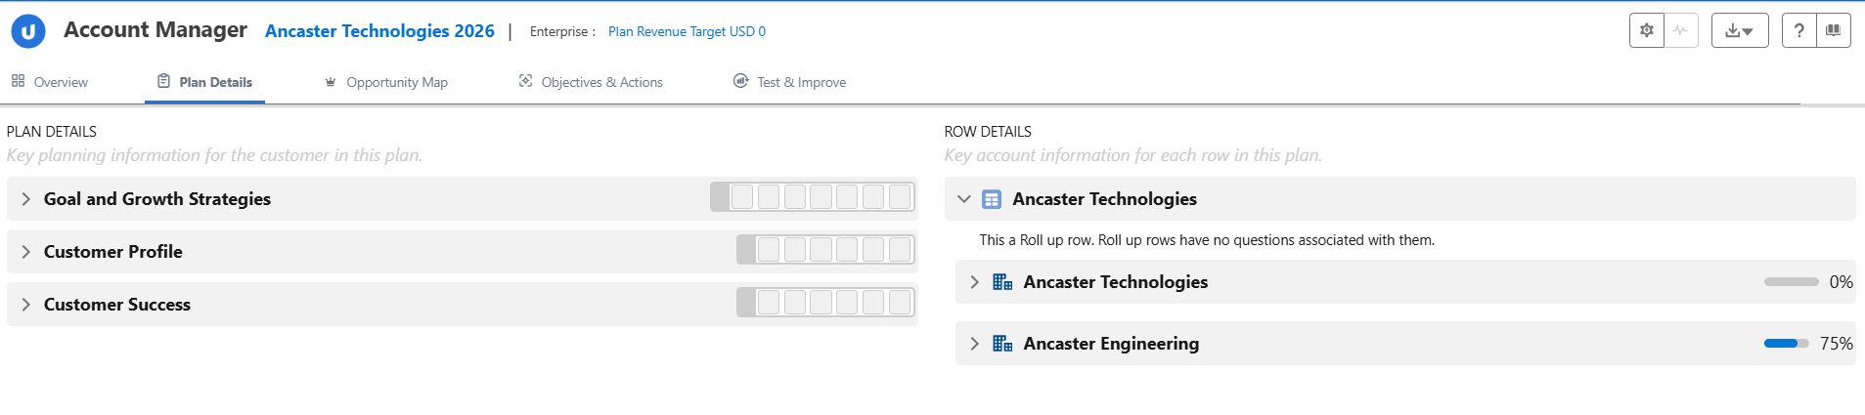1865x415 pixels.
Task: Open the Opportunity Map tab
Action: click(386, 82)
